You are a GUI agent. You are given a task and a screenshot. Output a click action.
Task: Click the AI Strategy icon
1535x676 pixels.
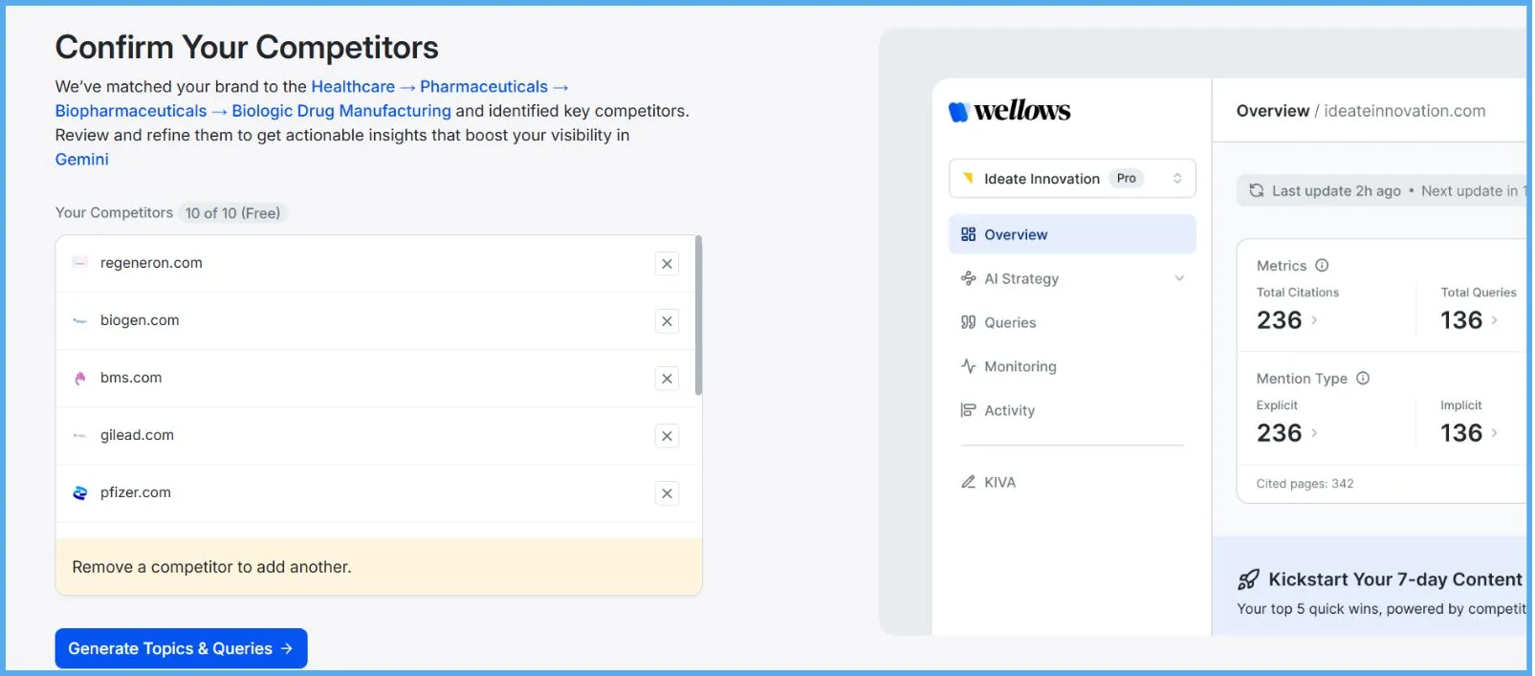coord(968,278)
